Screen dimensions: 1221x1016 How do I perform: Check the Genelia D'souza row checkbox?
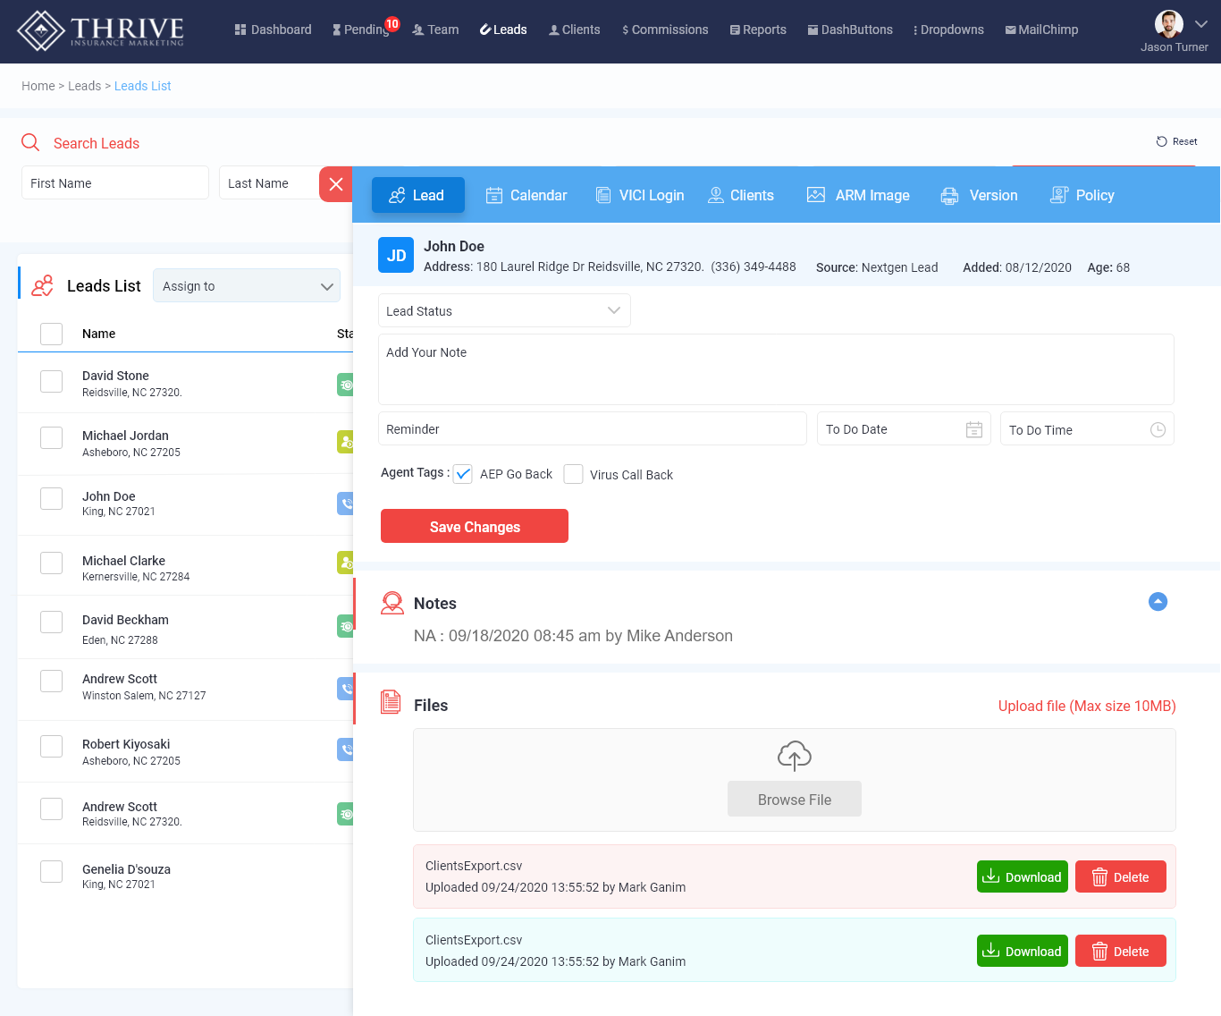click(x=52, y=871)
